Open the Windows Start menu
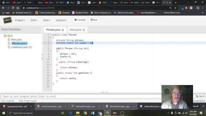 click(x=4, y=113)
